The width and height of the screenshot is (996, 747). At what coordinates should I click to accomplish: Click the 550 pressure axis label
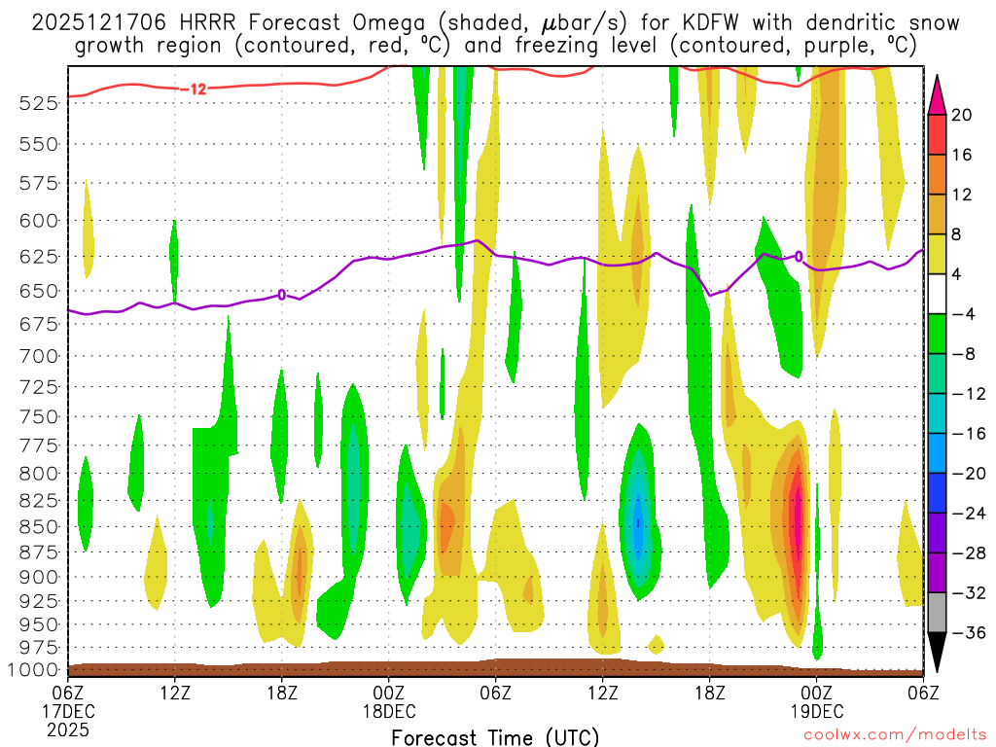[39, 144]
